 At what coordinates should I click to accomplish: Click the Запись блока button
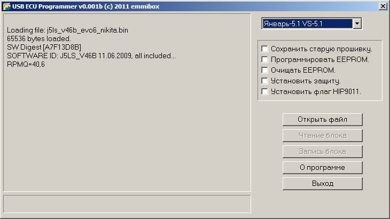click(x=322, y=151)
